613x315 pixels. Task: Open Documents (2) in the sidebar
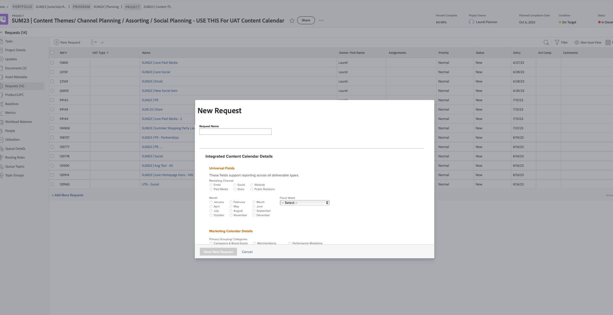tap(16, 68)
